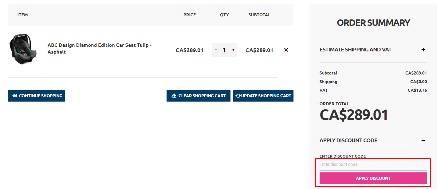Click the quantity input field
This screenshot has height=189, width=437.
[225, 50]
